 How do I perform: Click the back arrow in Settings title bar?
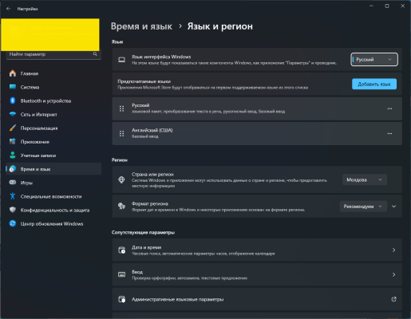click(x=8, y=9)
